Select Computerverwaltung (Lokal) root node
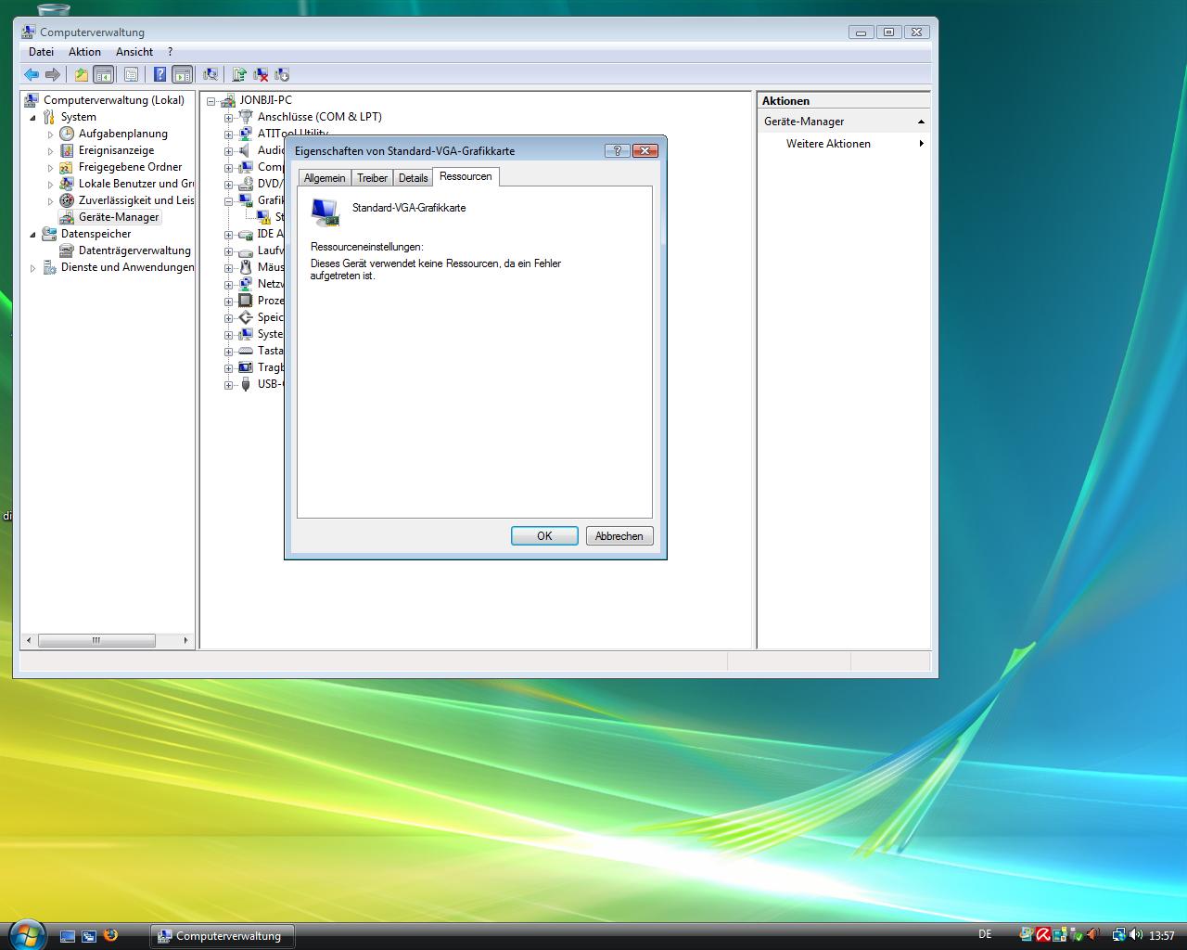 (x=113, y=100)
